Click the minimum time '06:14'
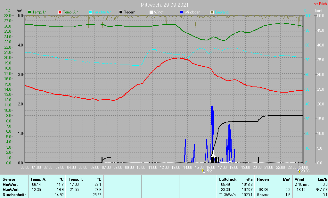328x198 pixels. point(37,185)
